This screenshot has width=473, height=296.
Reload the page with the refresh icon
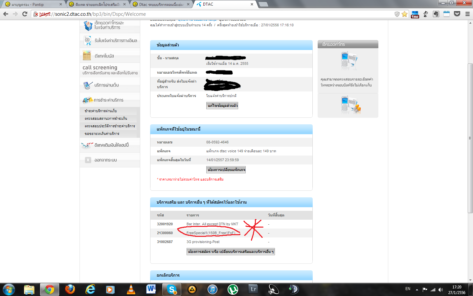pos(25,14)
